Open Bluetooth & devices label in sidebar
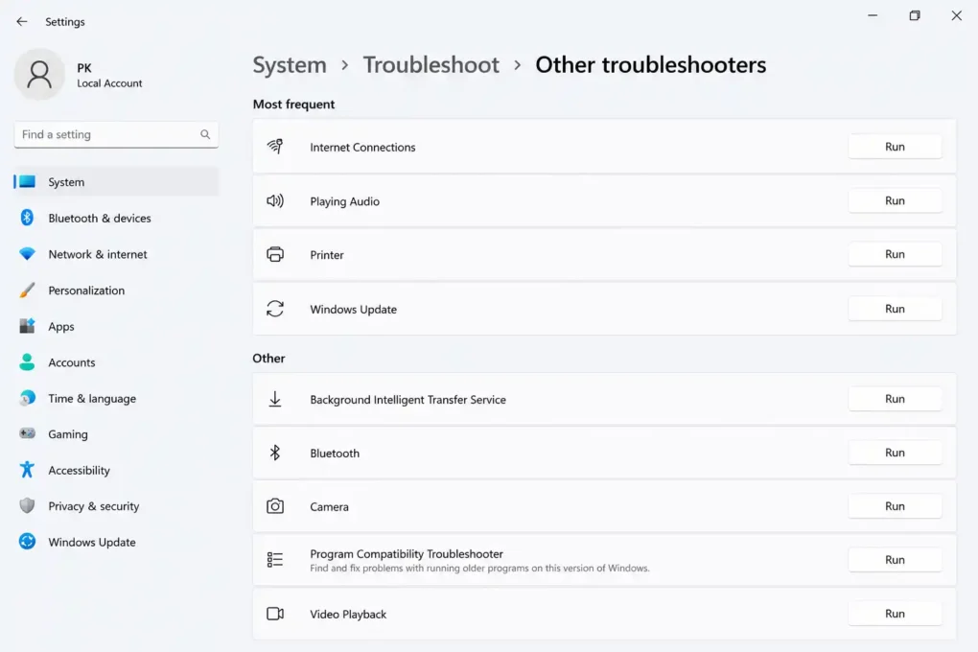 pyautogui.click(x=100, y=219)
